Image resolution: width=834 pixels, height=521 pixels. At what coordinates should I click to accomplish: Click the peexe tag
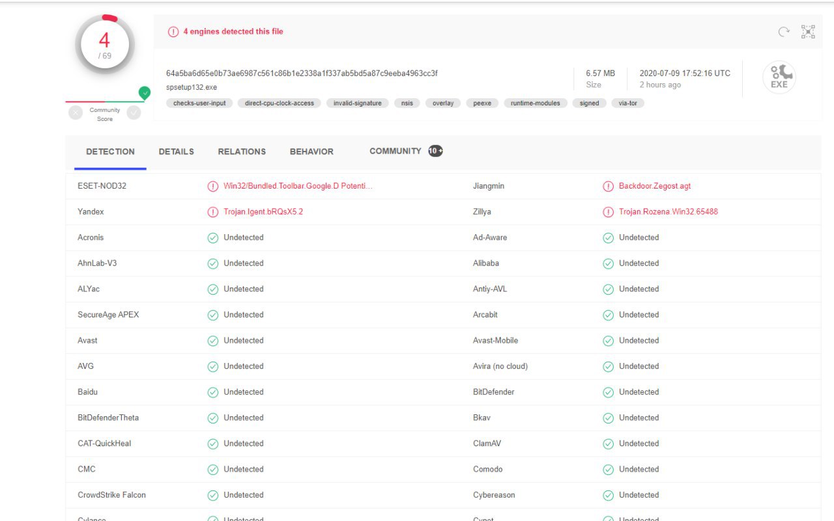pyautogui.click(x=482, y=103)
